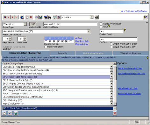Click the binoculars find icon
The height and width of the screenshot is (125, 150).
pyautogui.click(x=49, y=17)
